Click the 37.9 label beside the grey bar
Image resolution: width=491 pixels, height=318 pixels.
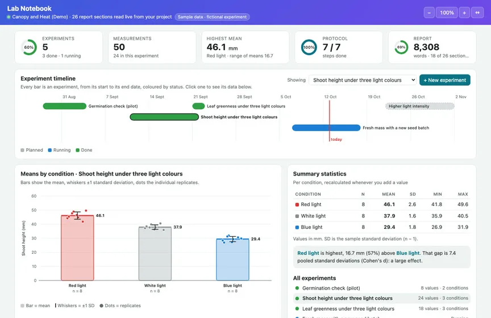177,227
